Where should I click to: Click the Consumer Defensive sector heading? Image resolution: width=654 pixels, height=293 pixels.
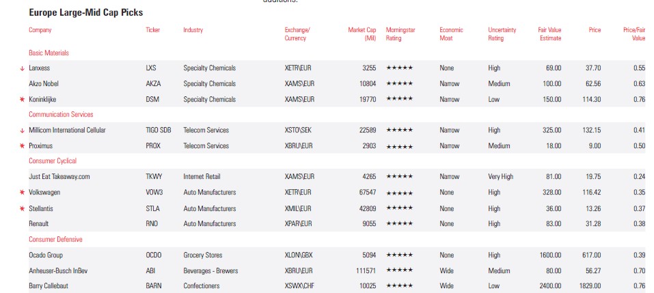55,240
